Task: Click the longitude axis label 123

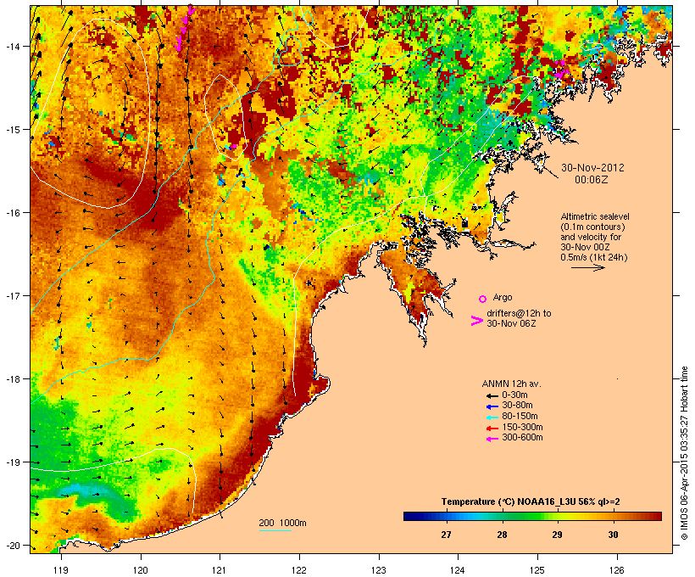Action: tap(379, 570)
